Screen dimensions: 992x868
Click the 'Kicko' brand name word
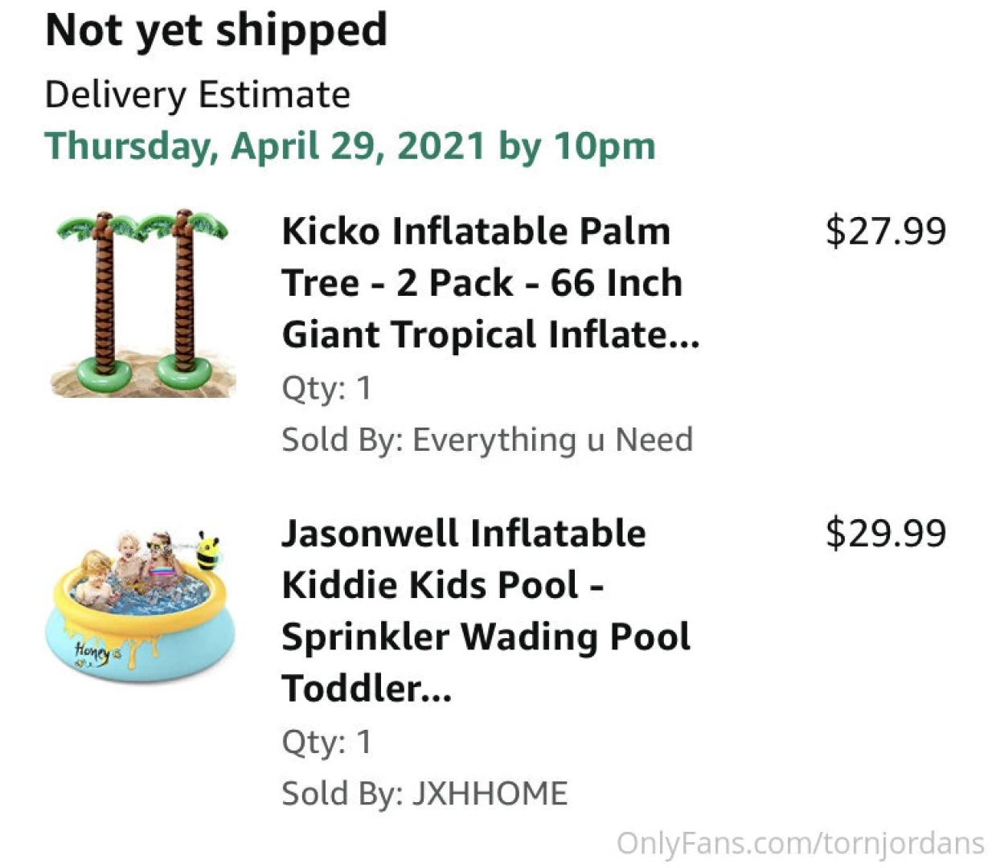point(330,231)
